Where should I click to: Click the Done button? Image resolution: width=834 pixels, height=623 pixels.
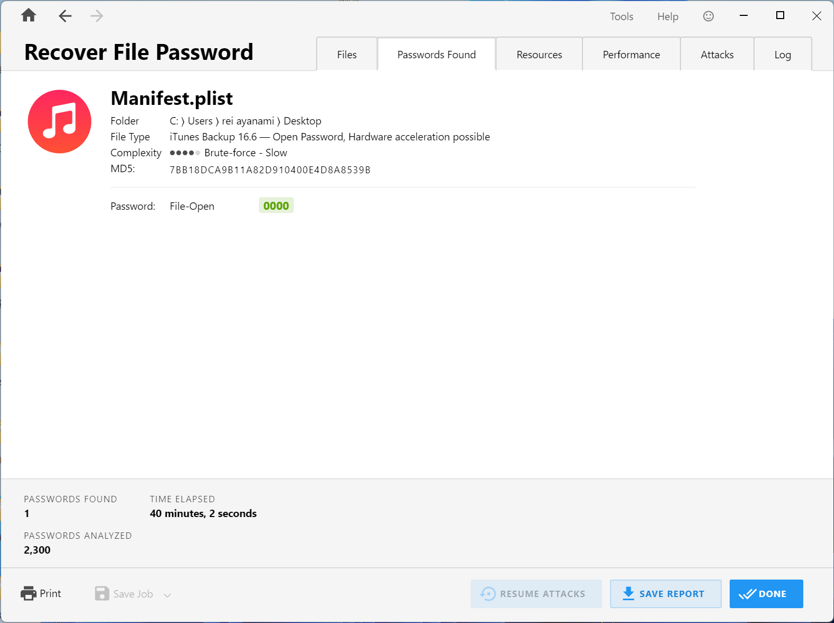(766, 594)
